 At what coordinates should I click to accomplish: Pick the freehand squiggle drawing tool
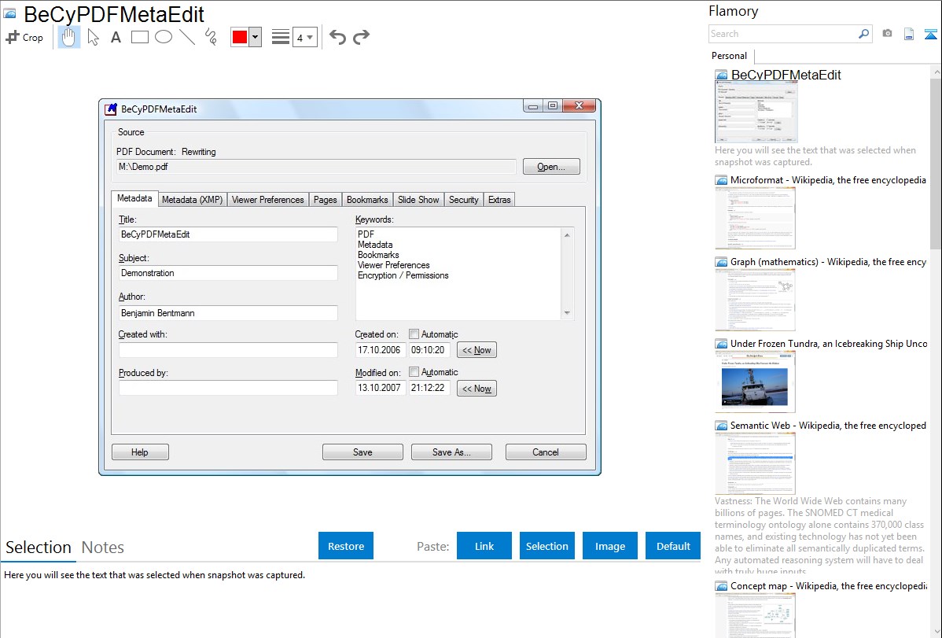coord(211,37)
